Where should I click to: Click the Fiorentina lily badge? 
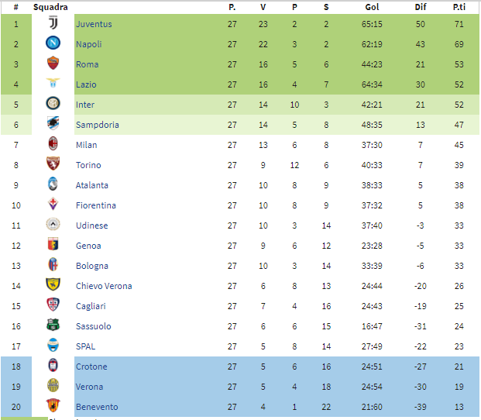(53, 204)
